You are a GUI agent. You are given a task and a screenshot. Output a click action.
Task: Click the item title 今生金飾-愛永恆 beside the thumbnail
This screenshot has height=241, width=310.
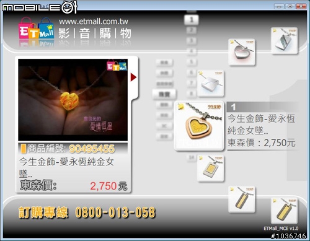[261, 119]
